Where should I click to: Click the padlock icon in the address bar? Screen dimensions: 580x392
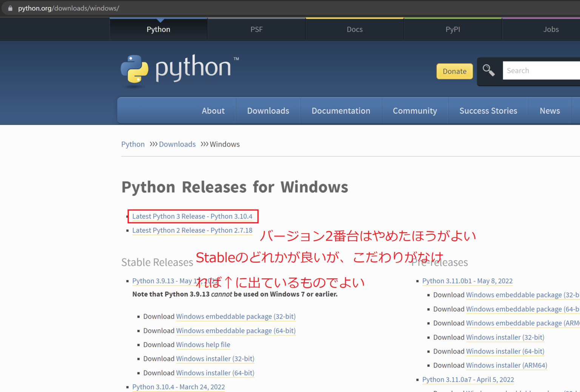[9, 8]
